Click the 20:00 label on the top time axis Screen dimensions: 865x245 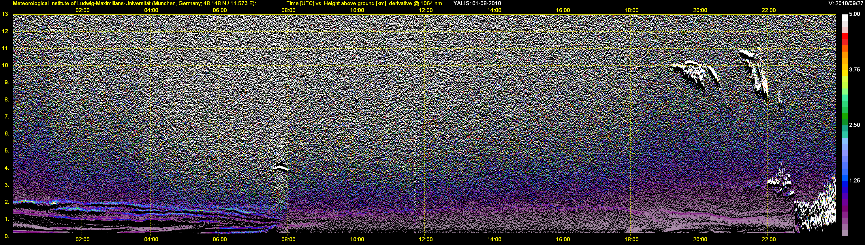(700, 10)
